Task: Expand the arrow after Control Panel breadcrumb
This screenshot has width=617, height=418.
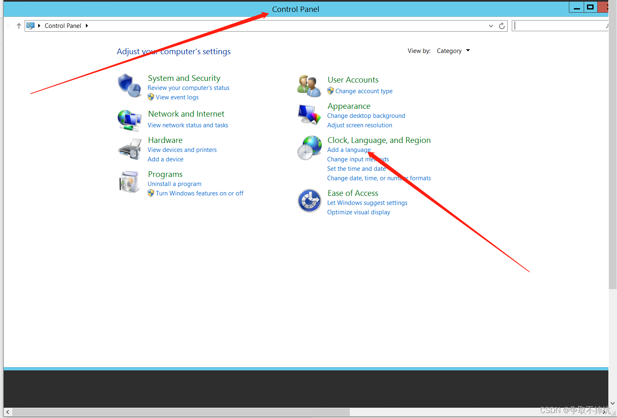Action: pos(87,25)
